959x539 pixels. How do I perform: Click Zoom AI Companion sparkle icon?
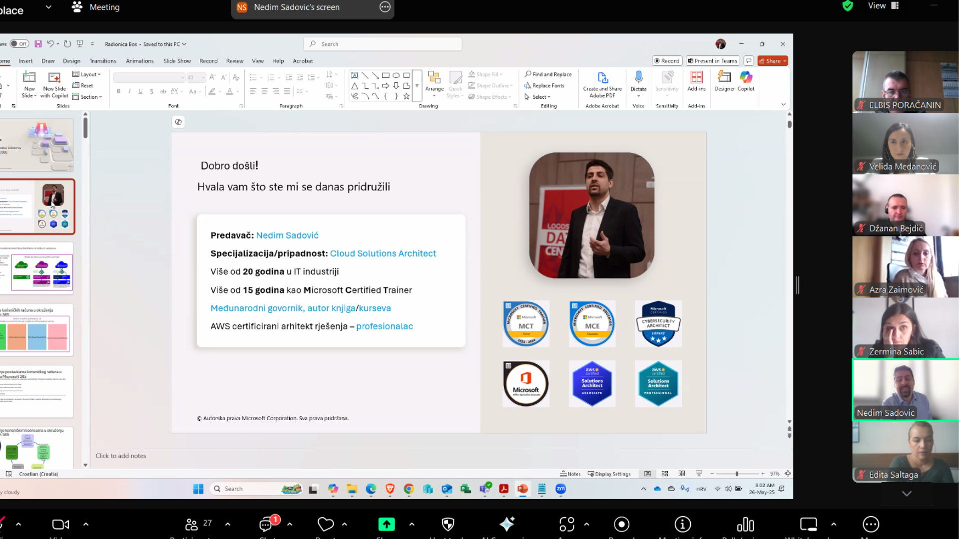(x=506, y=524)
